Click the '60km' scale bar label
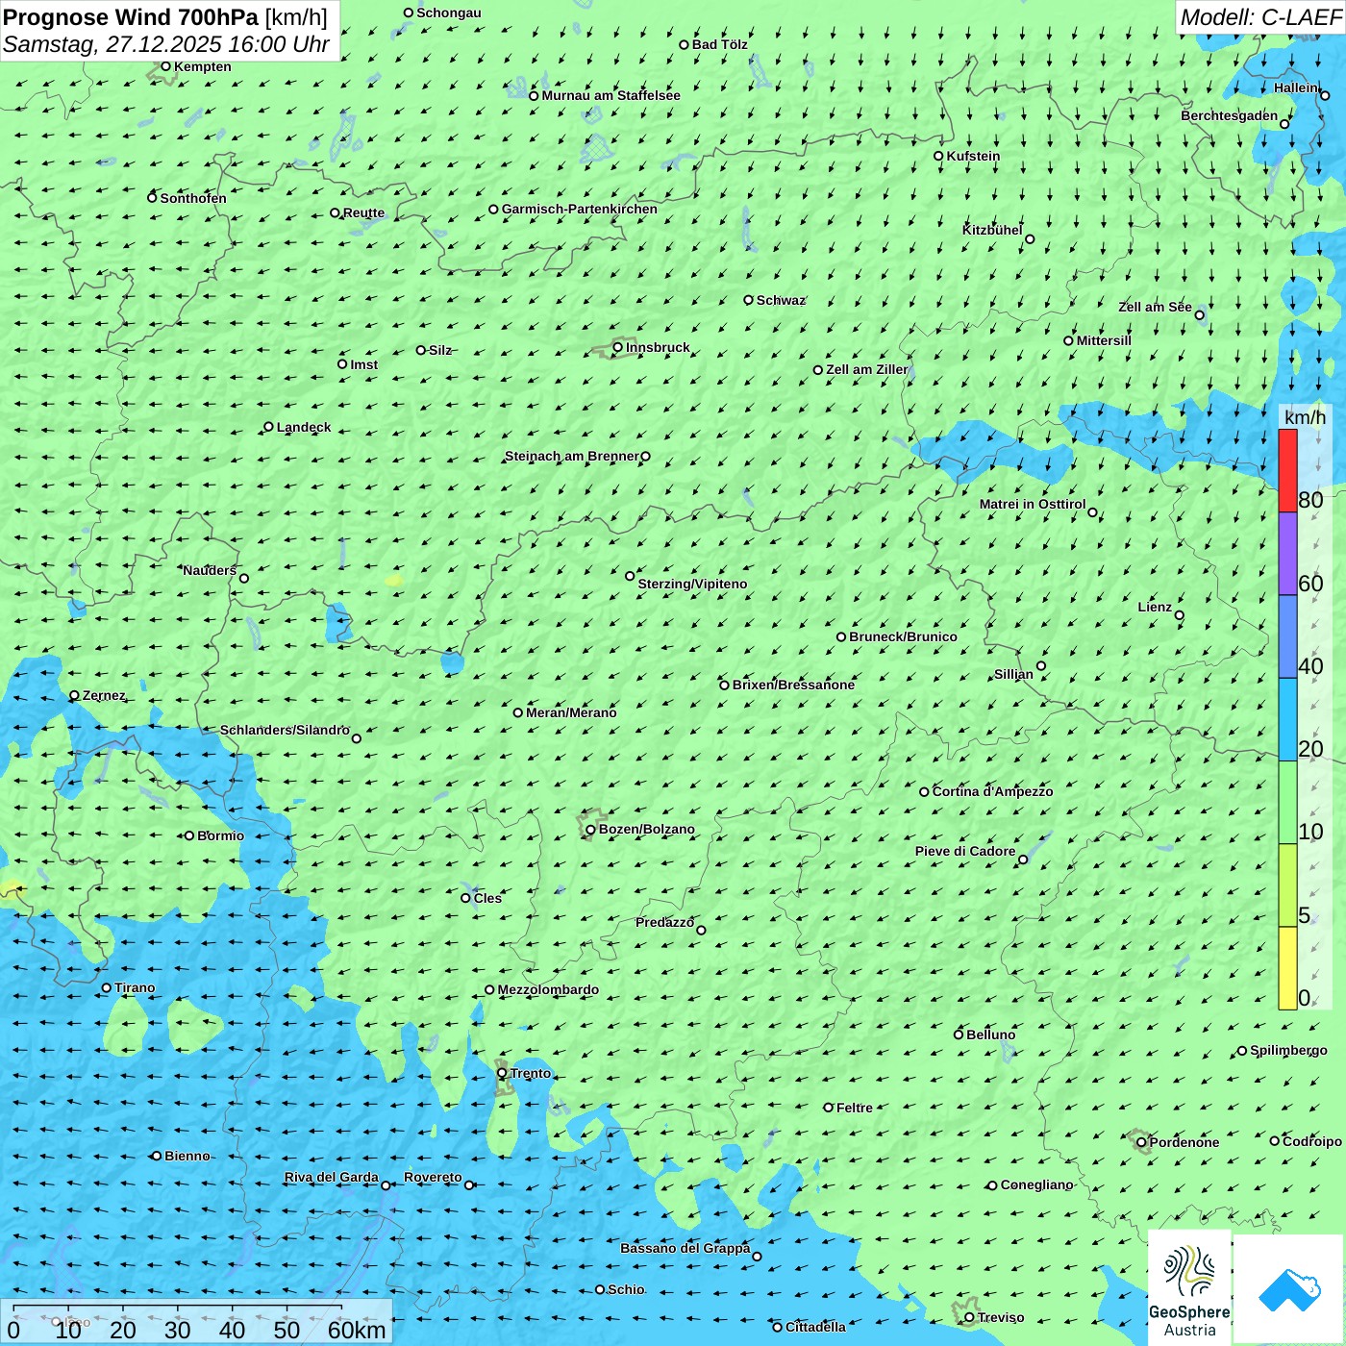The height and width of the screenshot is (1346, 1346). [357, 1330]
